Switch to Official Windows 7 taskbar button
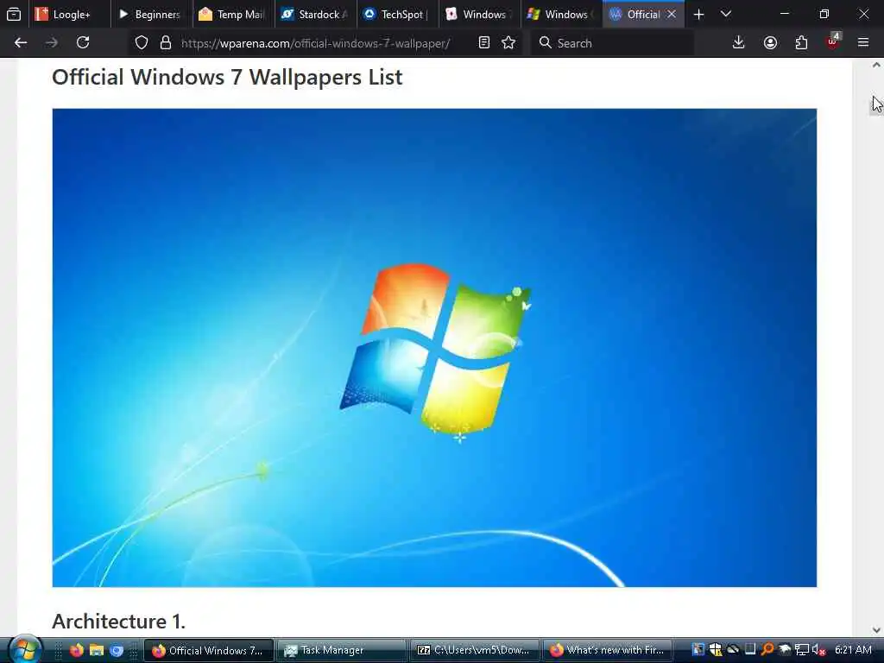 coord(209,650)
